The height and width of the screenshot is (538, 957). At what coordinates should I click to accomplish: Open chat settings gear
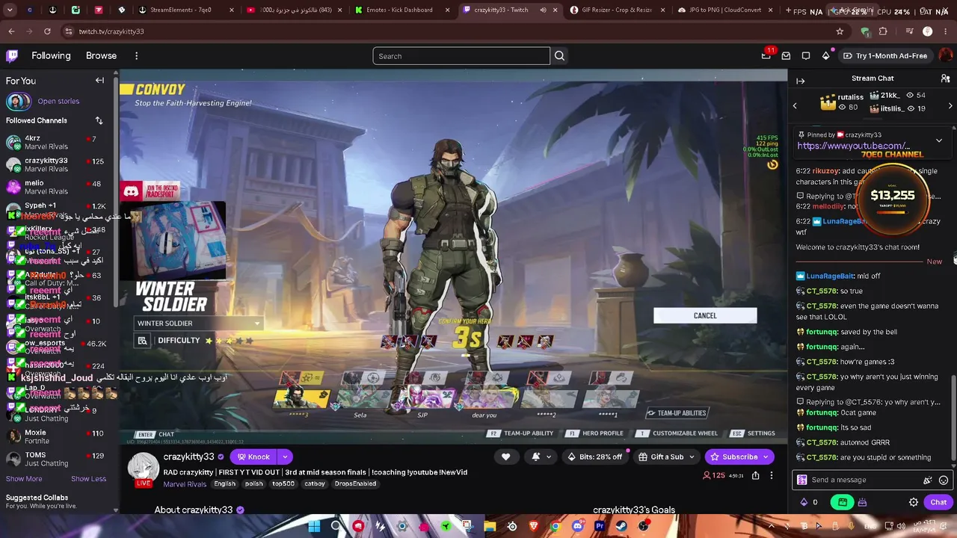[x=913, y=503]
